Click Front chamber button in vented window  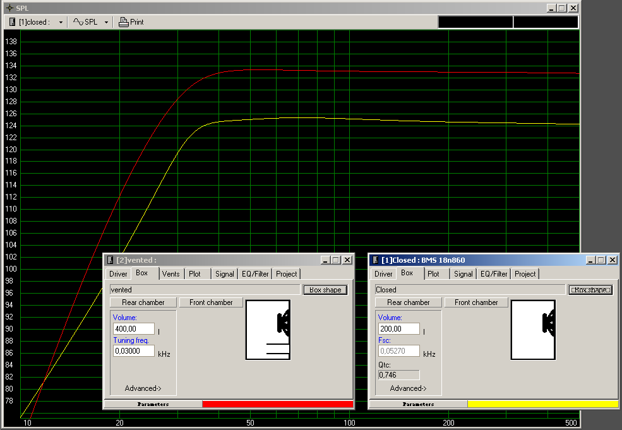pyautogui.click(x=211, y=302)
